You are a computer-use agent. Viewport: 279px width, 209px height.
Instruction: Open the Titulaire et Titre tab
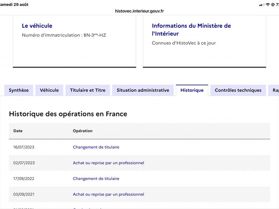coord(88,90)
